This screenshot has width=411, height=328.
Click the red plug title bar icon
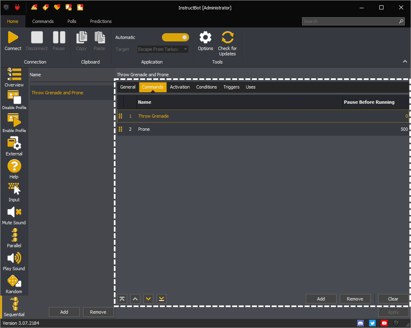(17, 7)
